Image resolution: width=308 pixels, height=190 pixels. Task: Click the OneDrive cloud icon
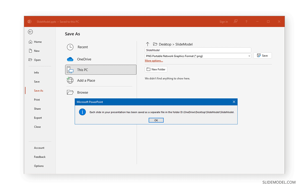click(x=70, y=59)
